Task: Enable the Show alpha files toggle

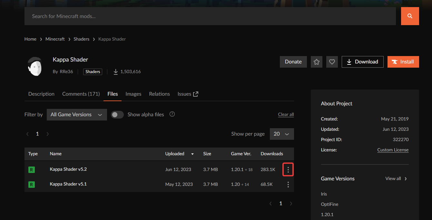Action: [117, 114]
